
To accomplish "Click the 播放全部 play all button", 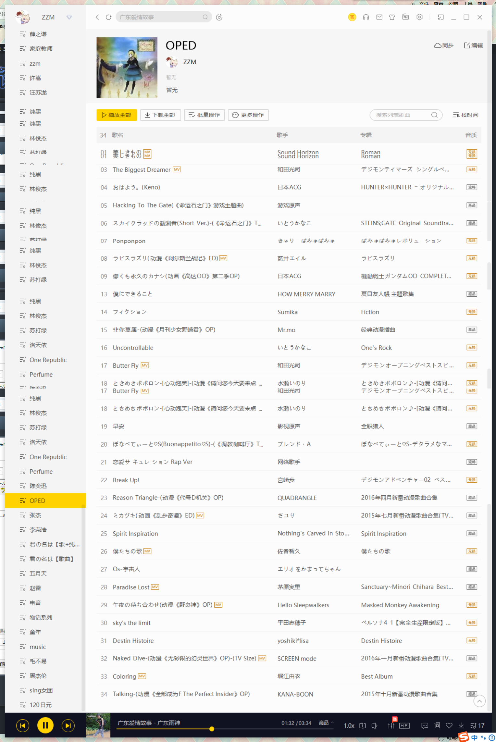I will pyautogui.click(x=117, y=115).
